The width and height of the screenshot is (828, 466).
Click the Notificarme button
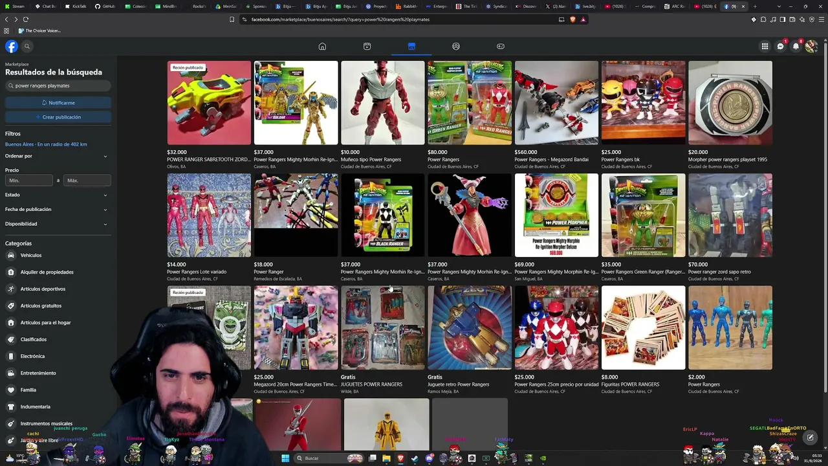click(x=58, y=103)
